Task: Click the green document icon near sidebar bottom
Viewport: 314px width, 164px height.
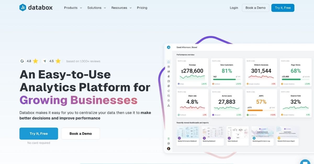Action: click(169, 138)
